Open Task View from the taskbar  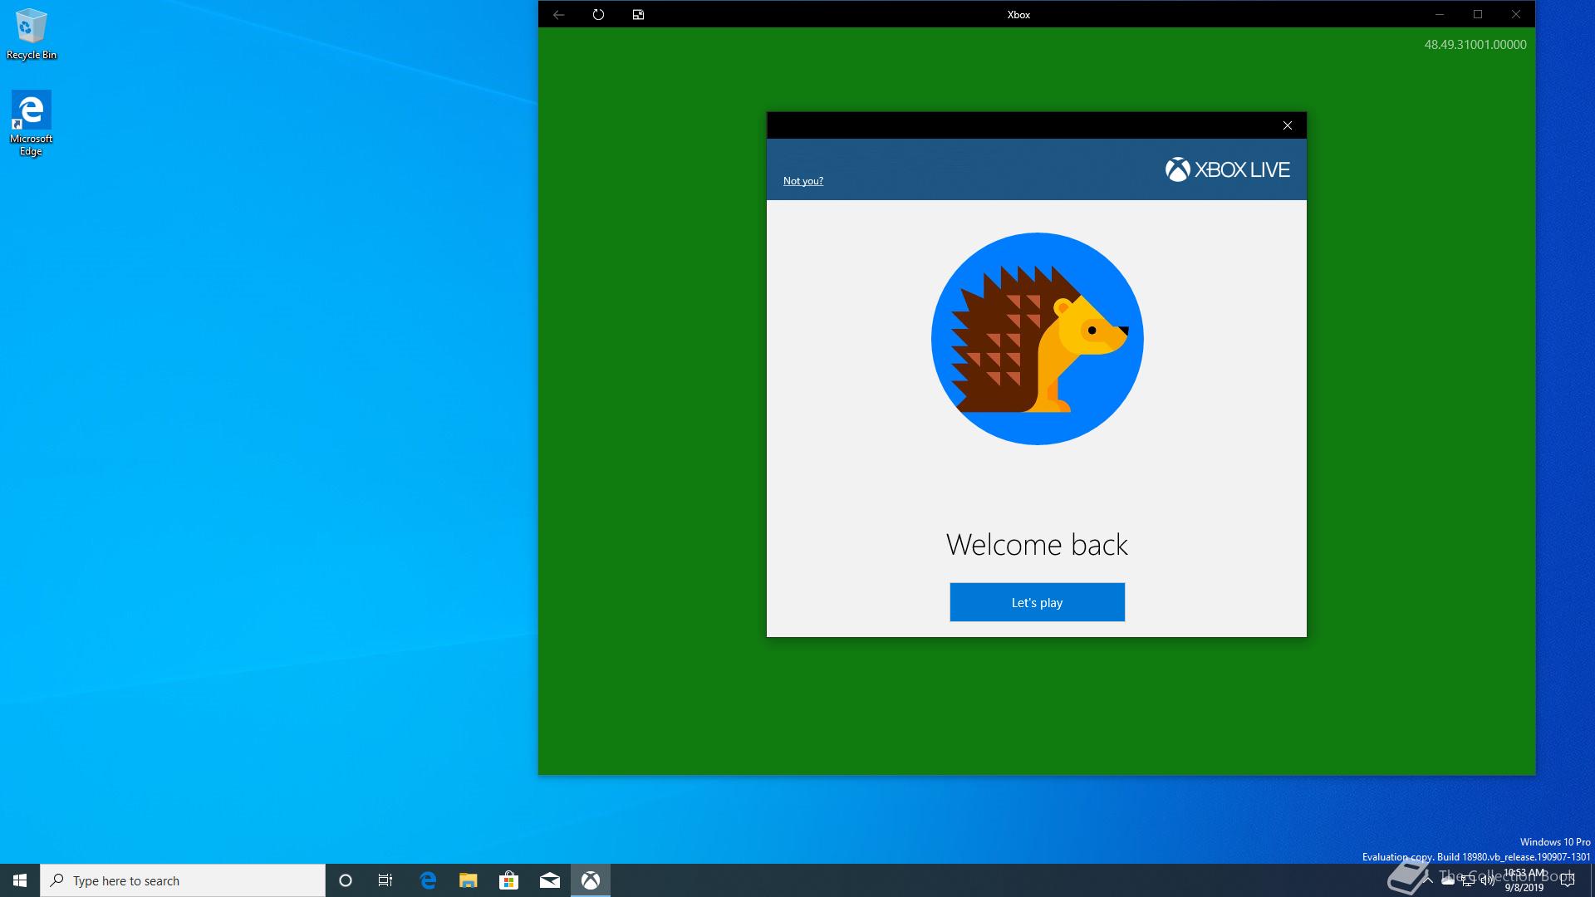click(385, 880)
